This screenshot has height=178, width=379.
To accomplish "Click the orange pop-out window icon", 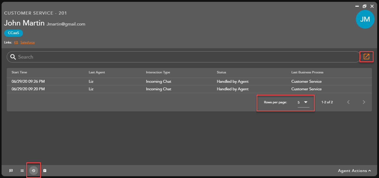I will pos(366,56).
